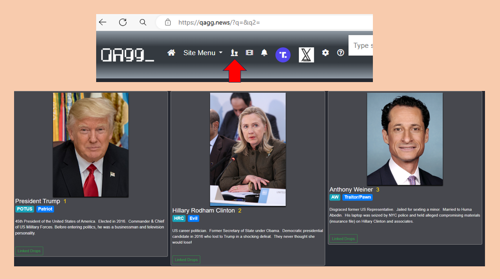Click the QAGG logo in the navbar
Viewport: 500px width, 279px height.
[127, 54]
